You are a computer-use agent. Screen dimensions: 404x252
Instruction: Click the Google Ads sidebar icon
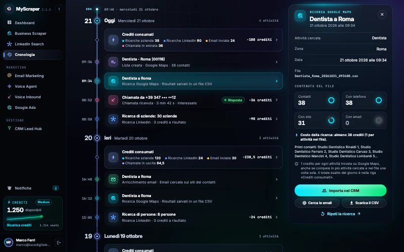10,107
